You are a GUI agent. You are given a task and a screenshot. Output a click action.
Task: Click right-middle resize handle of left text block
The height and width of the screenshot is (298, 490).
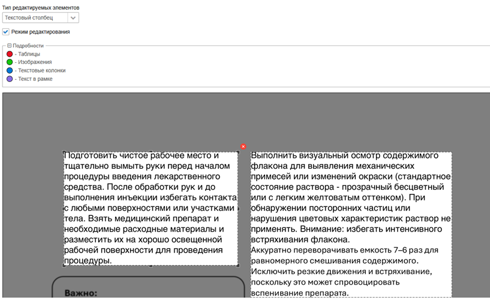click(x=239, y=209)
